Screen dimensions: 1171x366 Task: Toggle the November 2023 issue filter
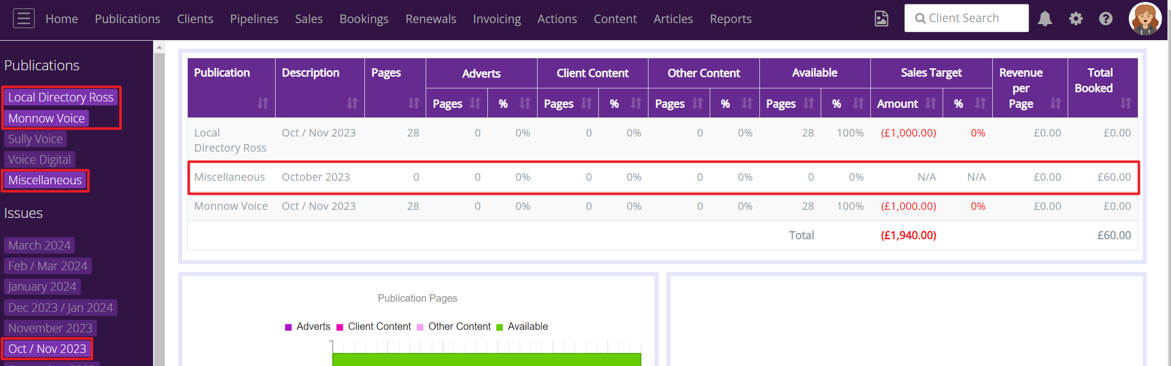pos(50,328)
